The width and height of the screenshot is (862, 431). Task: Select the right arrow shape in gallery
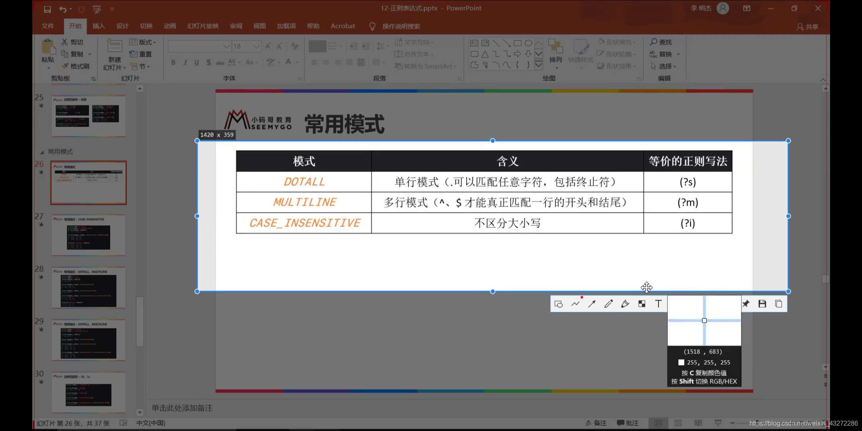coord(518,54)
